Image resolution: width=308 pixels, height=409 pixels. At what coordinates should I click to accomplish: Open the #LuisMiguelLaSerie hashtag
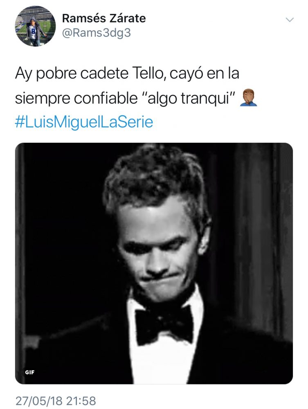pos(84,122)
